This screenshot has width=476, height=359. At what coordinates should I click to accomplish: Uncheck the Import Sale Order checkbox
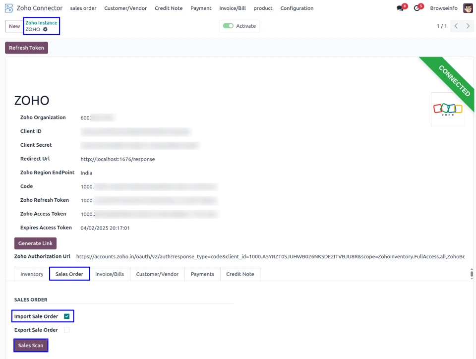pyautogui.click(x=66, y=316)
